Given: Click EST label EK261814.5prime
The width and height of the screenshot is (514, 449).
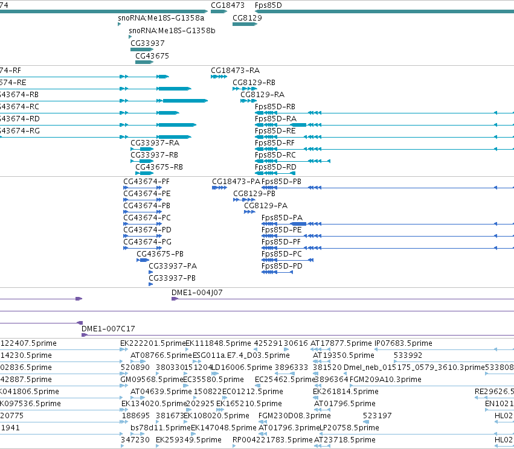Looking at the screenshot, I should (346, 392).
